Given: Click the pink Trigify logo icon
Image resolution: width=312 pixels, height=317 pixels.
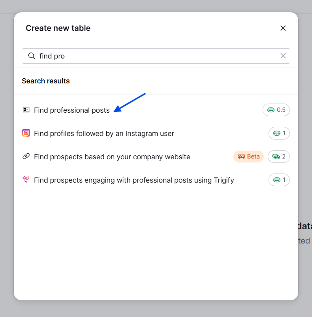Looking at the screenshot, I should (26, 179).
